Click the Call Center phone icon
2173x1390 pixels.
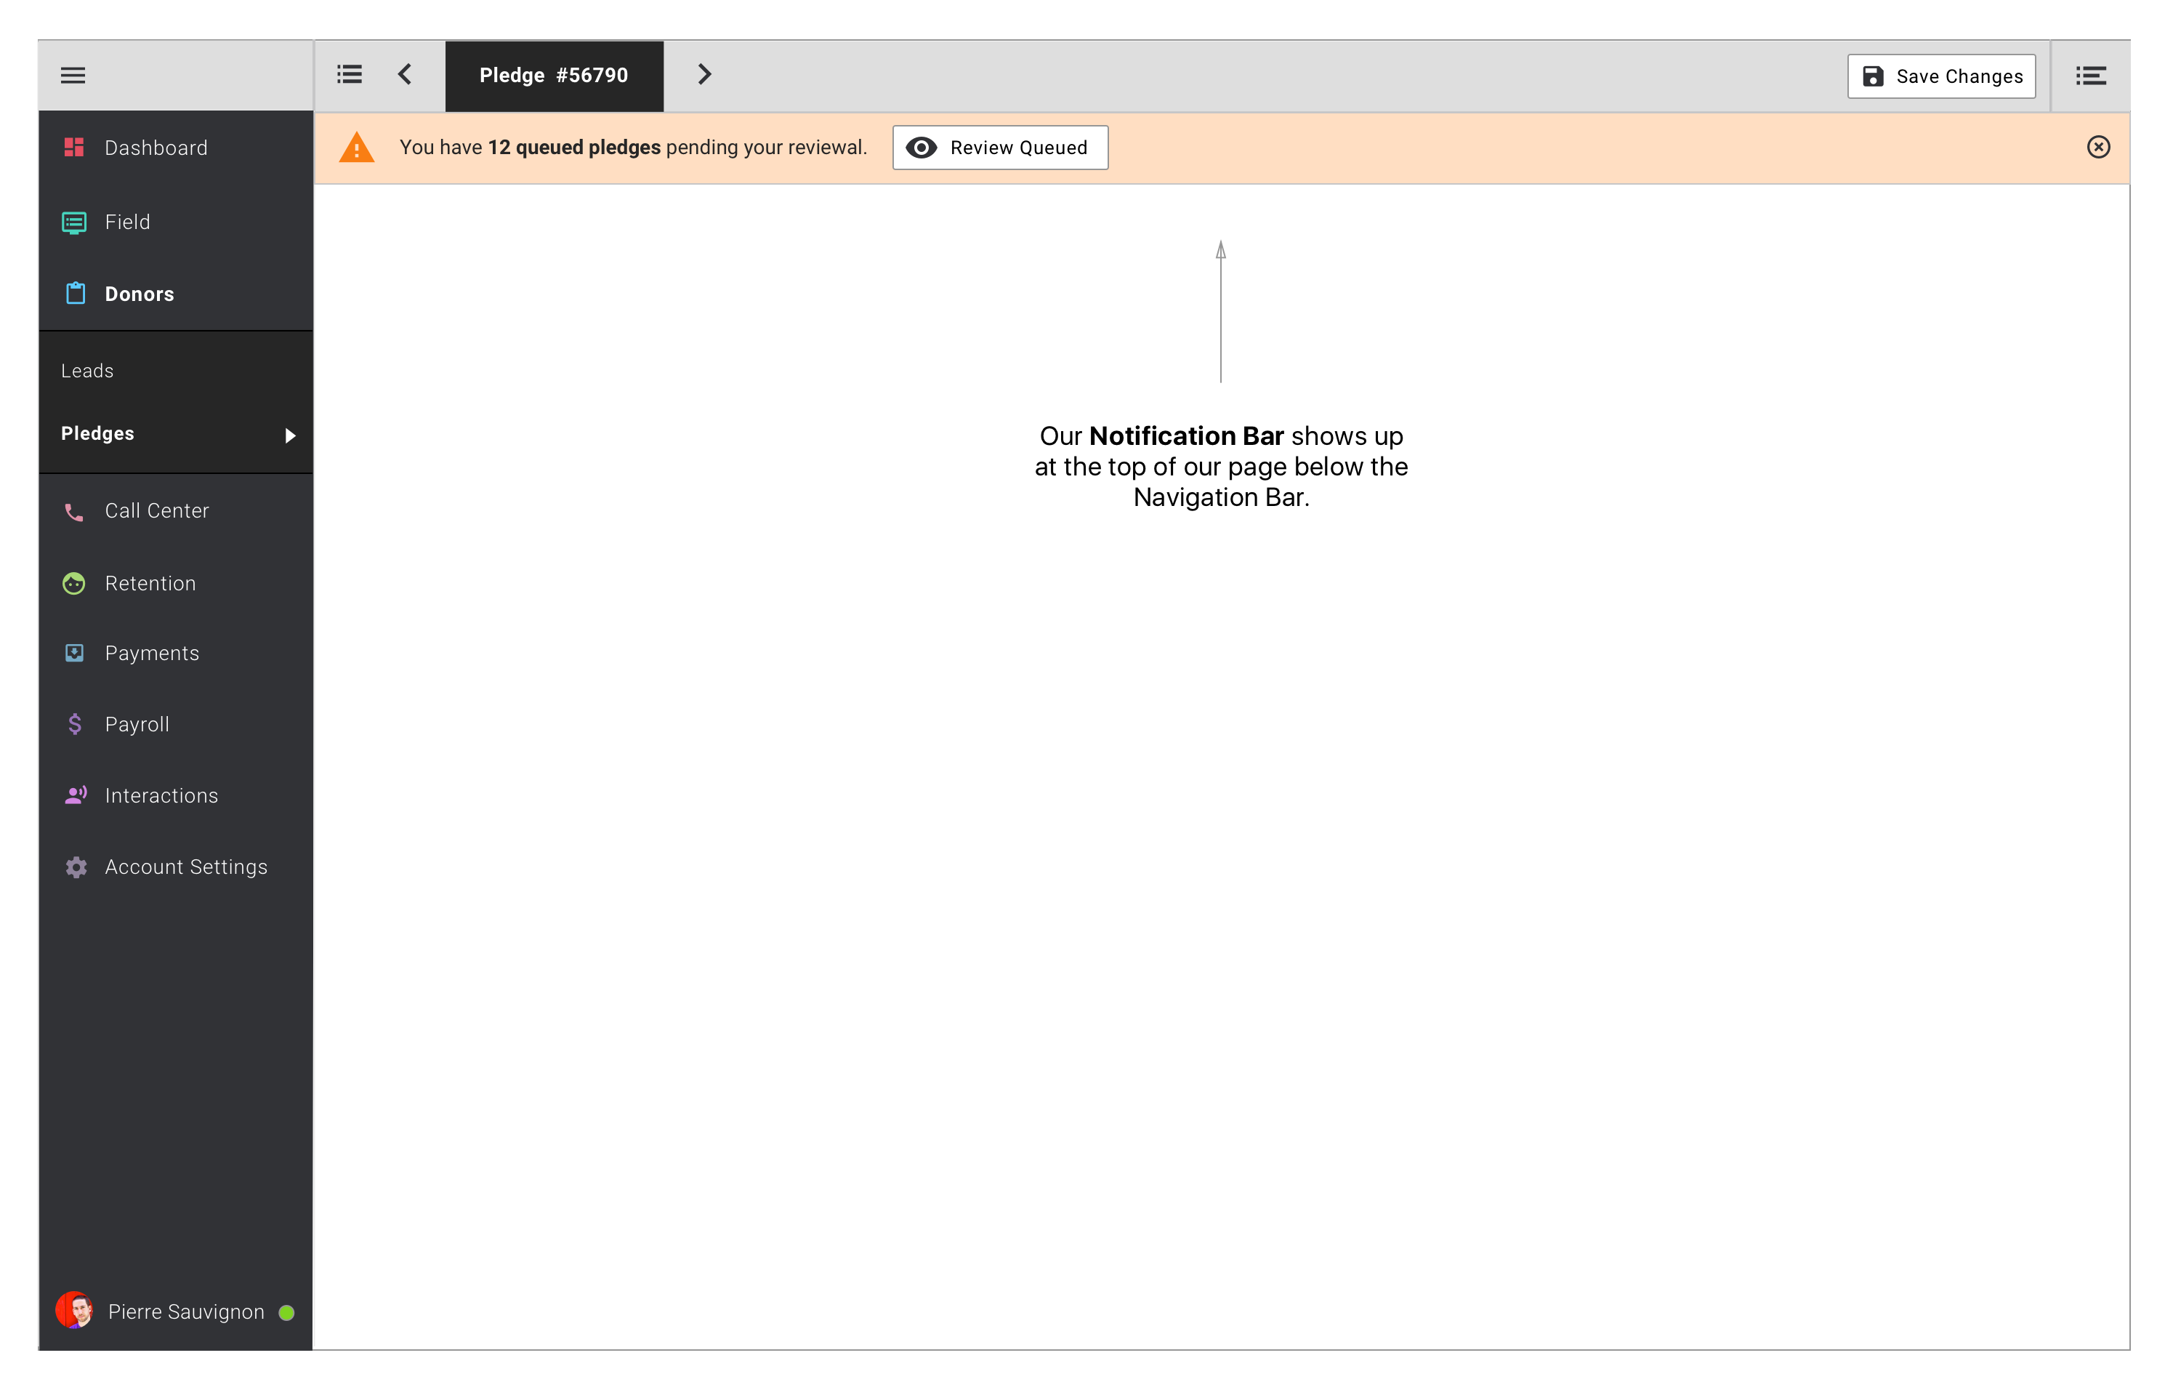coord(74,513)
